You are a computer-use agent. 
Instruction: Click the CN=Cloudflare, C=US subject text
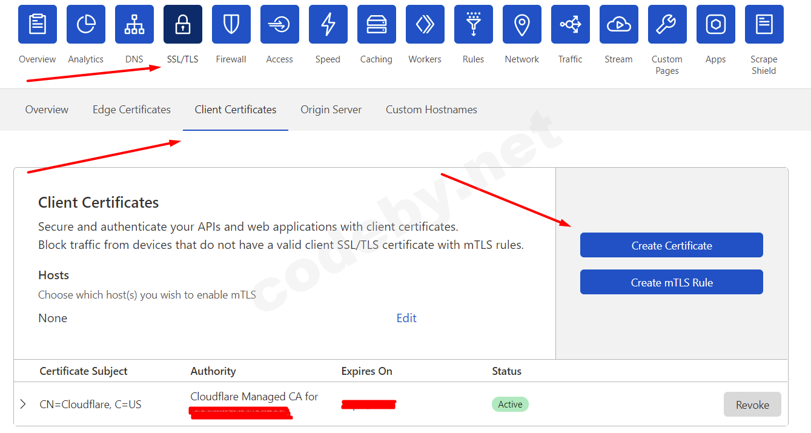coord(90,405)
